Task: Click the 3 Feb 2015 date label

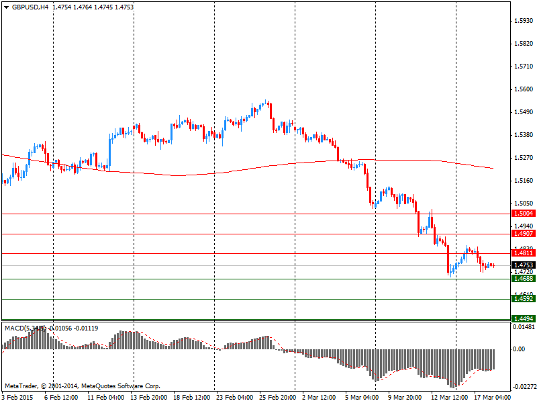Action: coord(17,397)
